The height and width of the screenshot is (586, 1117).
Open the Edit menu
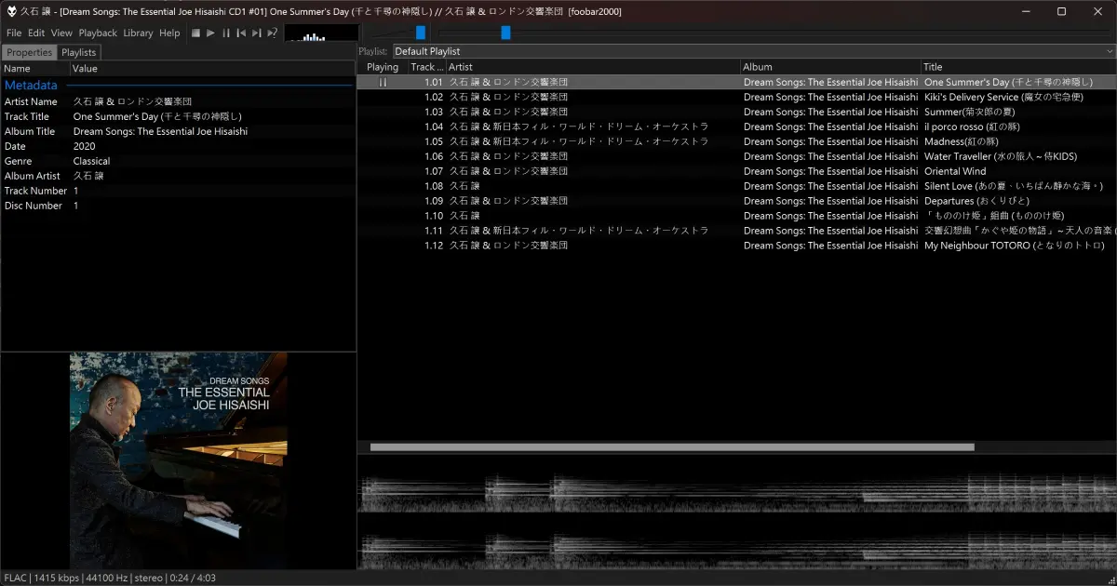[36, 33]
